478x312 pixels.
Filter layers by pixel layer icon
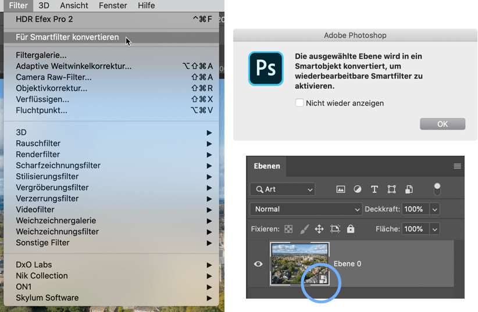341,189
